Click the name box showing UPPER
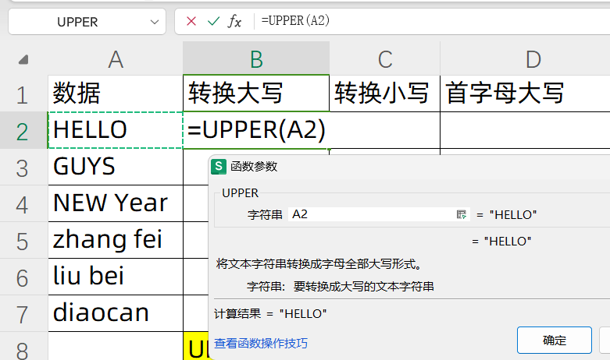This screenshot has height=360, width=610. click(x=87, y=22)
